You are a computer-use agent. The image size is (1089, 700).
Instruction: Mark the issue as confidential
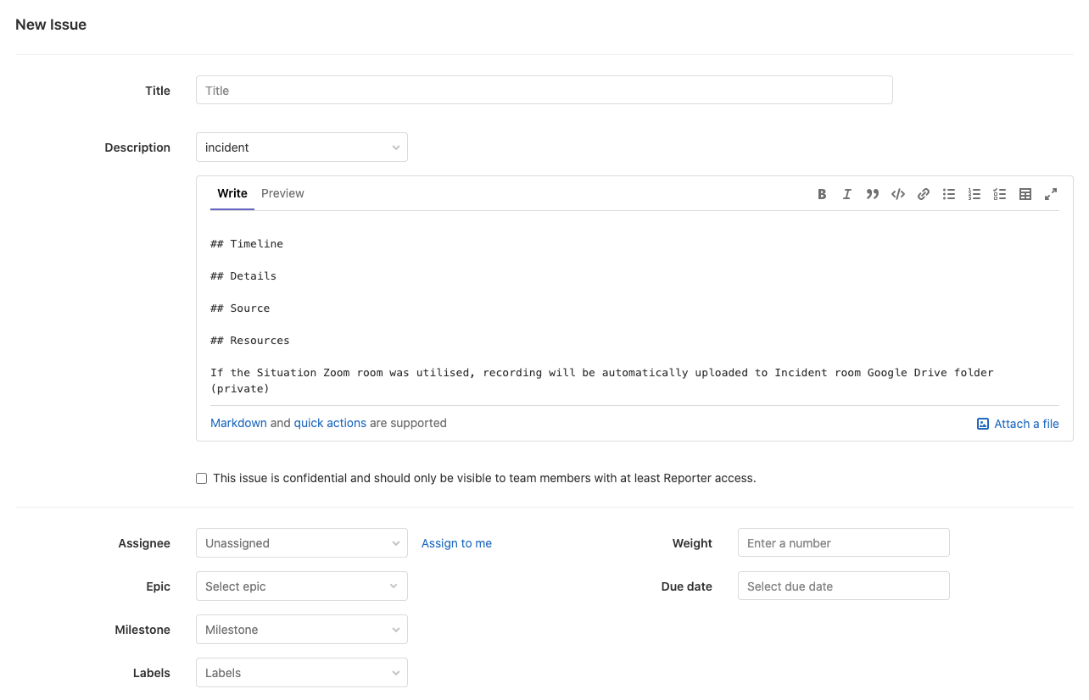[201, 478]
